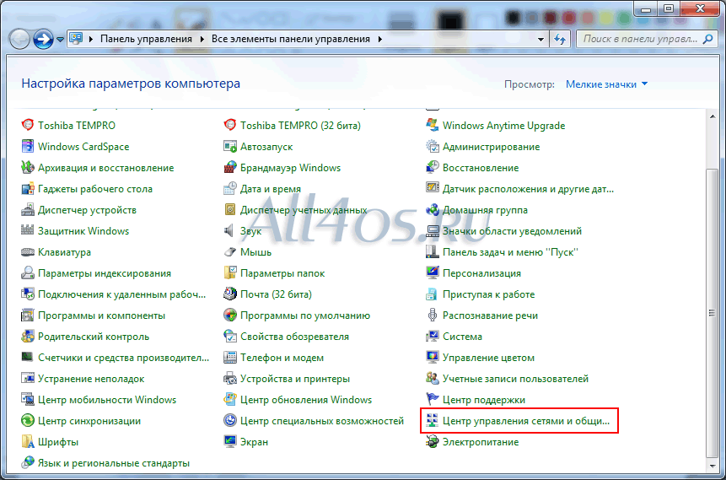
Task: Open the Распознавание речи link
Action: [491, 316]
